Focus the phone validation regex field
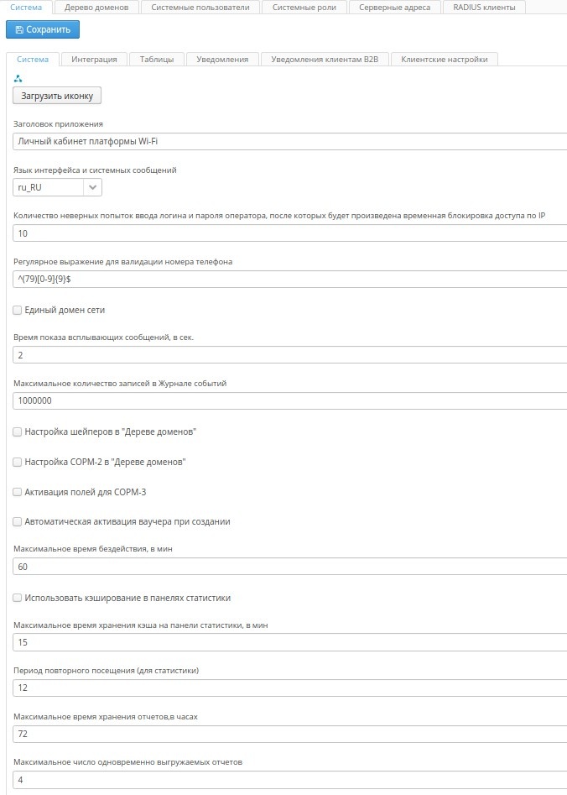This screenshot has width=567, height=795. pos(289,279)
